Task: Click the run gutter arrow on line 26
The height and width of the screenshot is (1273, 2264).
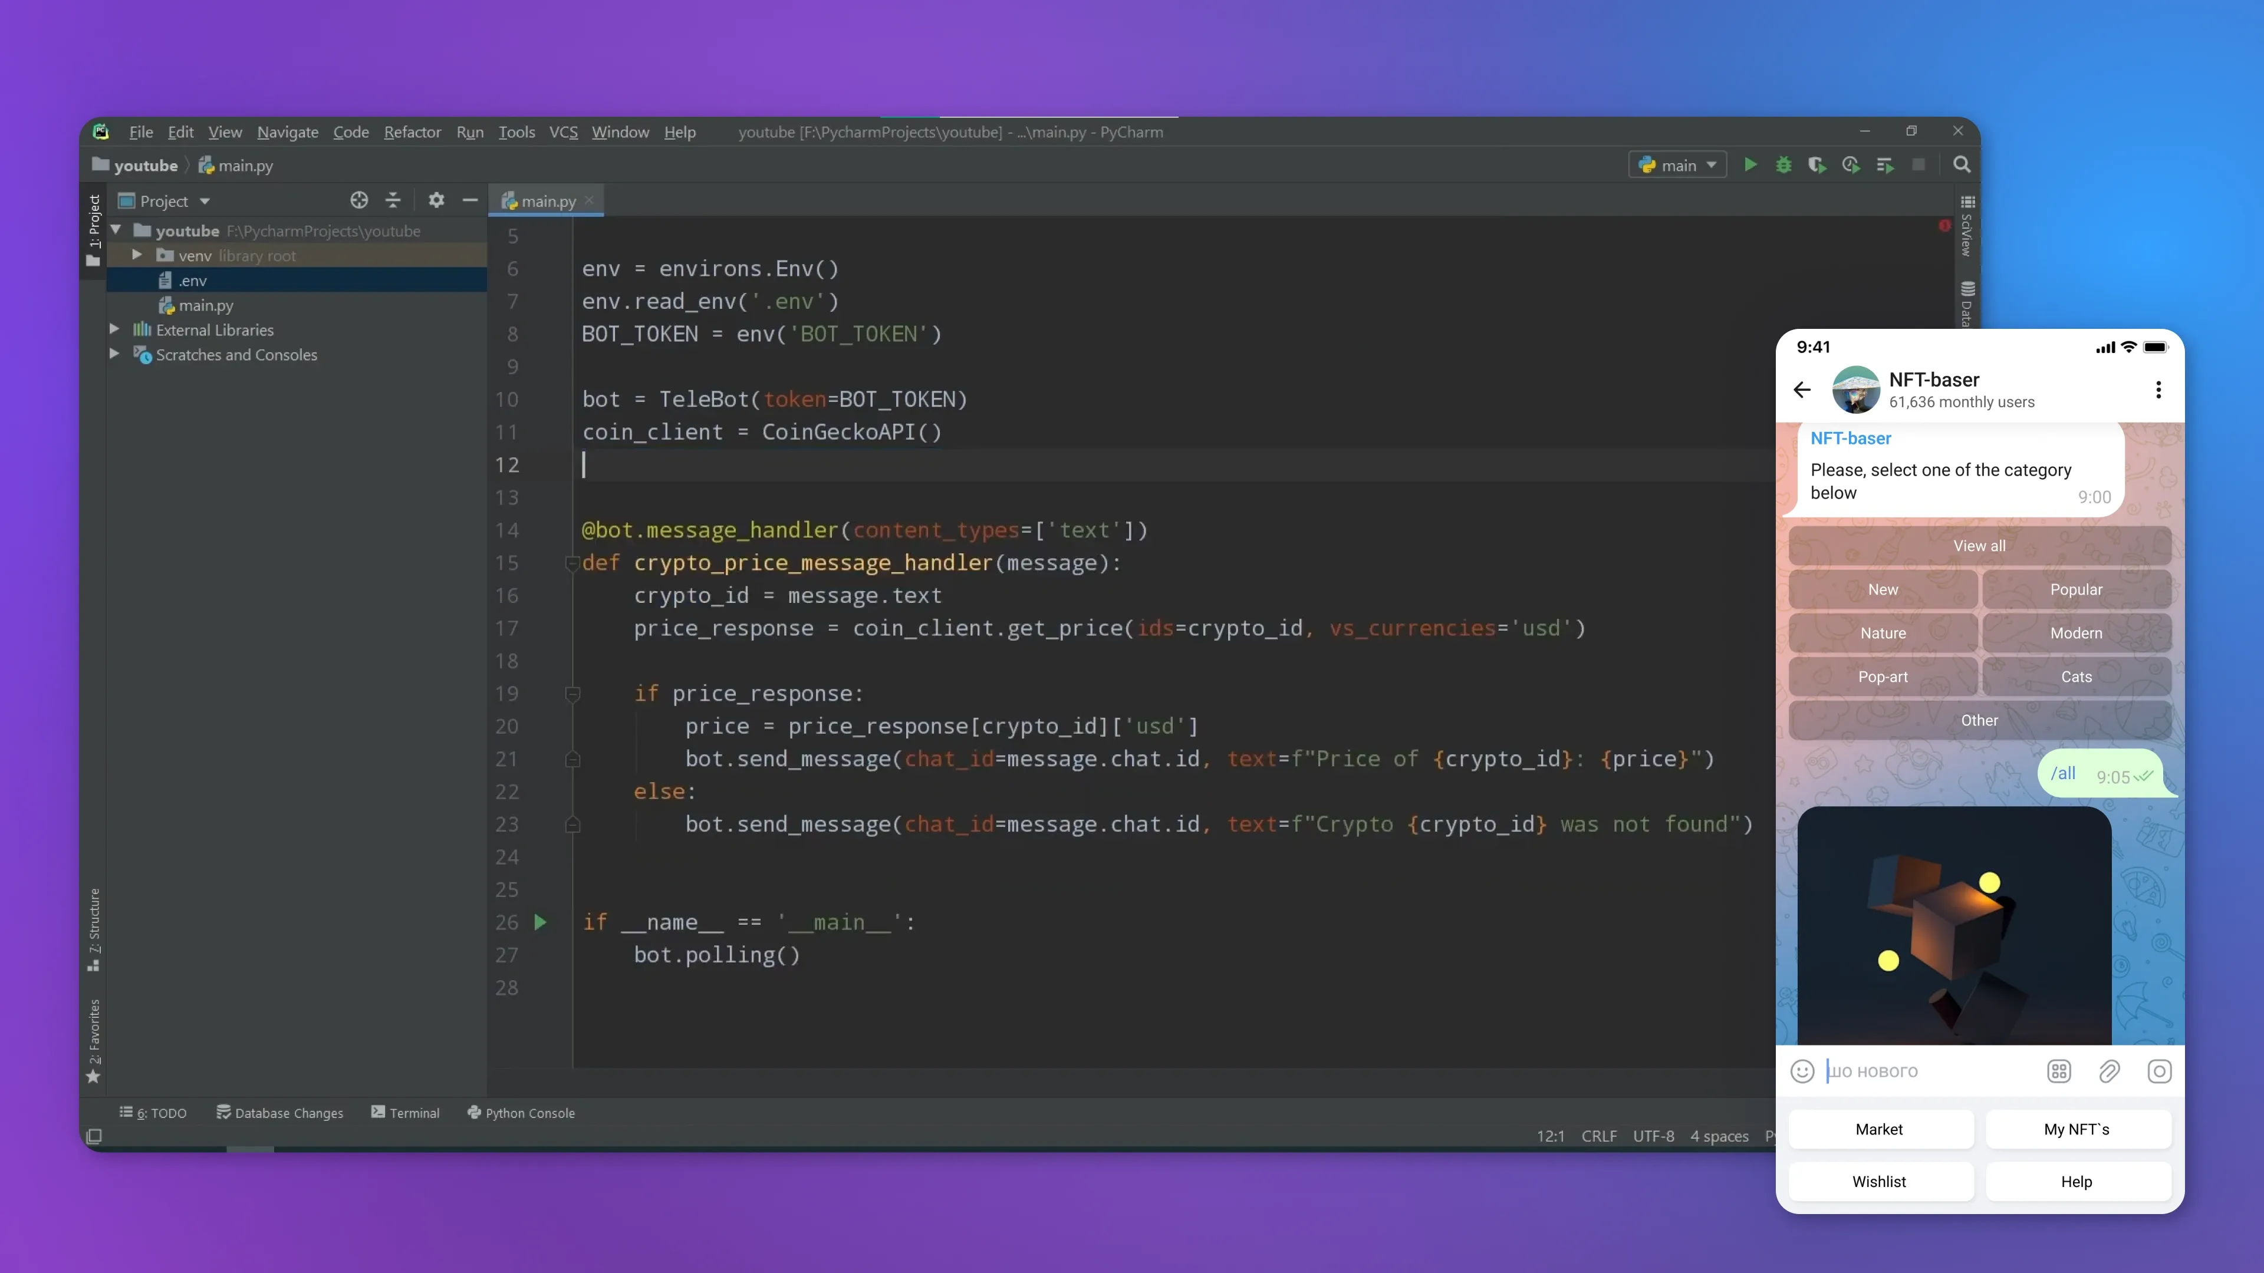Action: point(541,922)
